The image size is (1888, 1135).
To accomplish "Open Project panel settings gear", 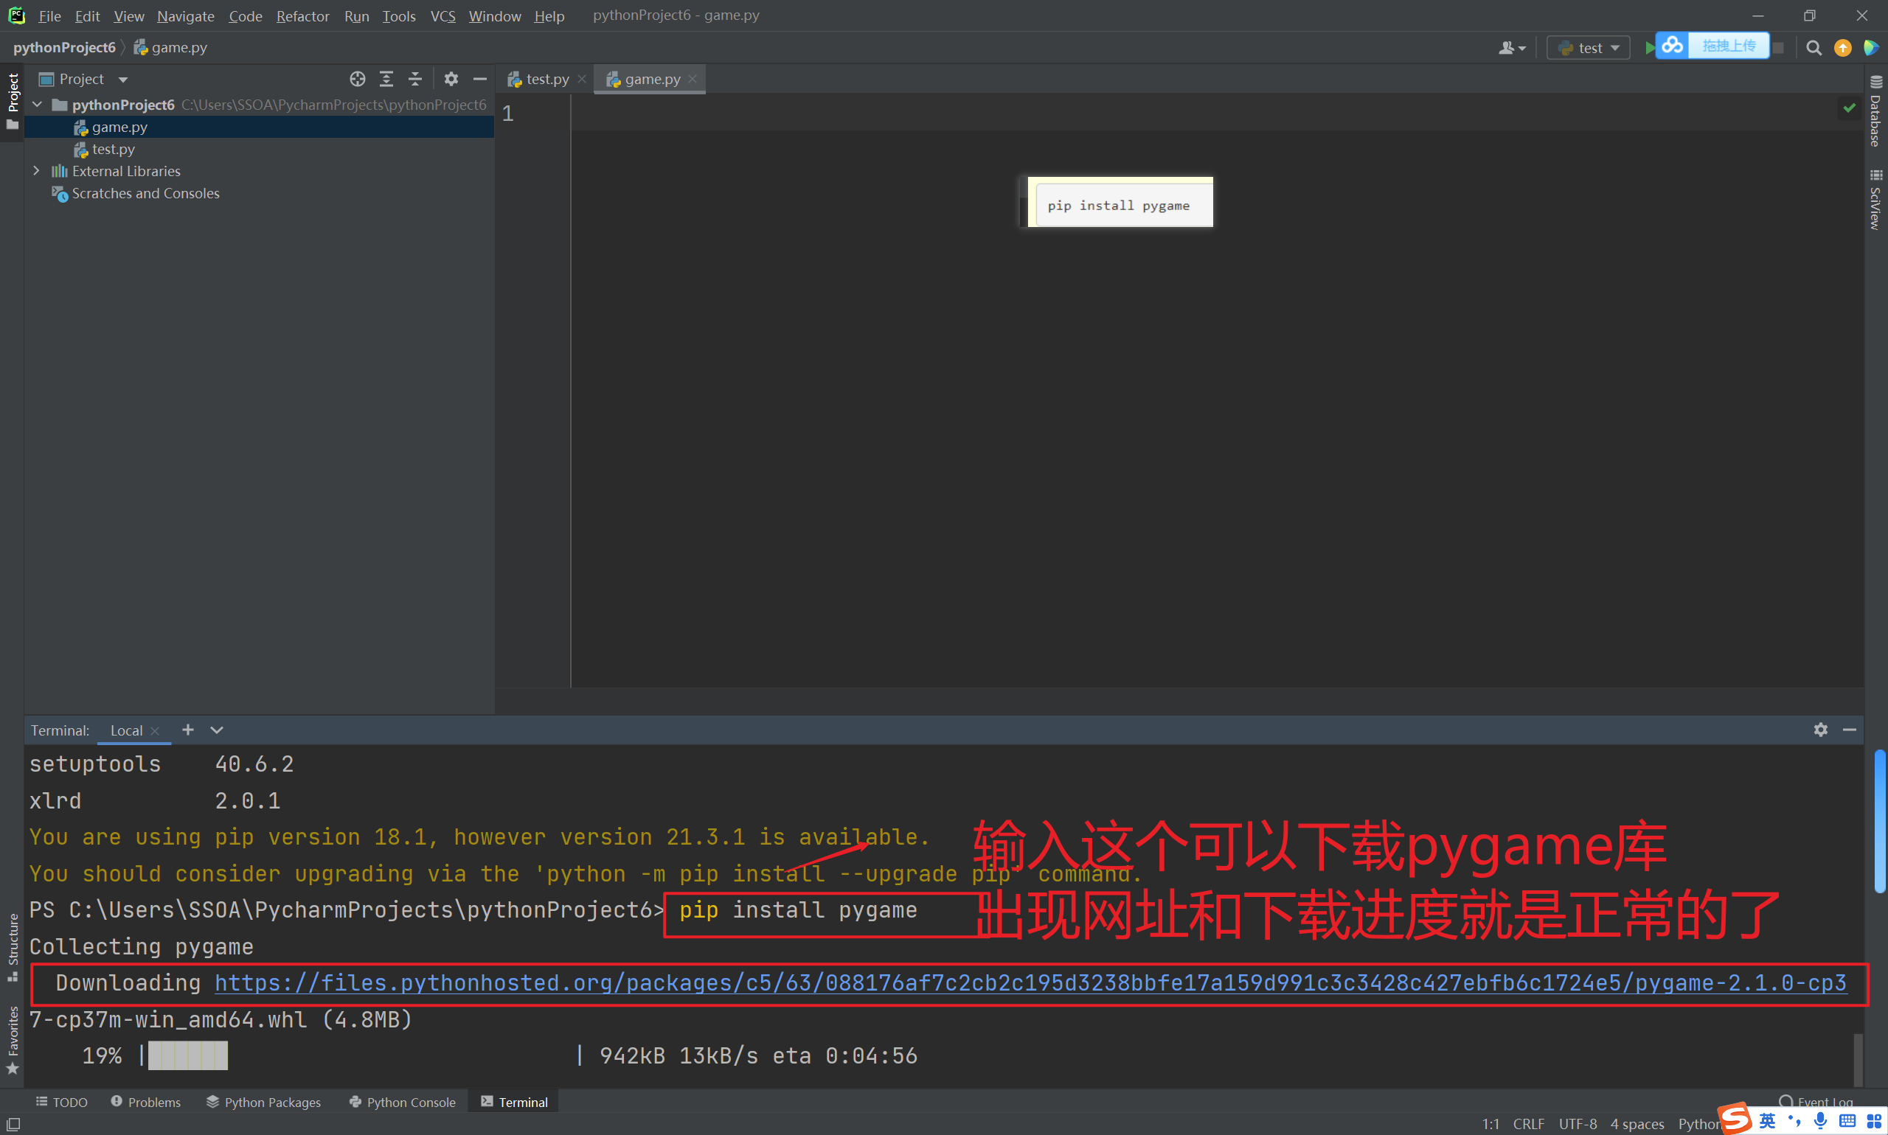I will point(451,79).
